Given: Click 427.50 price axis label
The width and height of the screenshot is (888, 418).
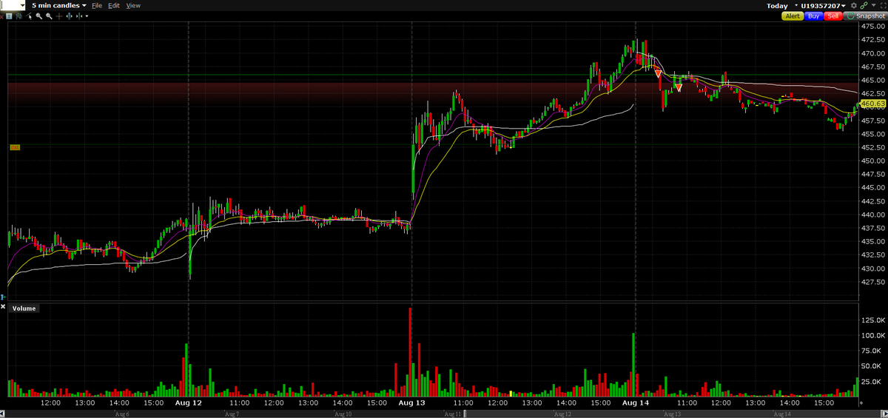Looking at the screenshot, I should click(x=873, y=282).
